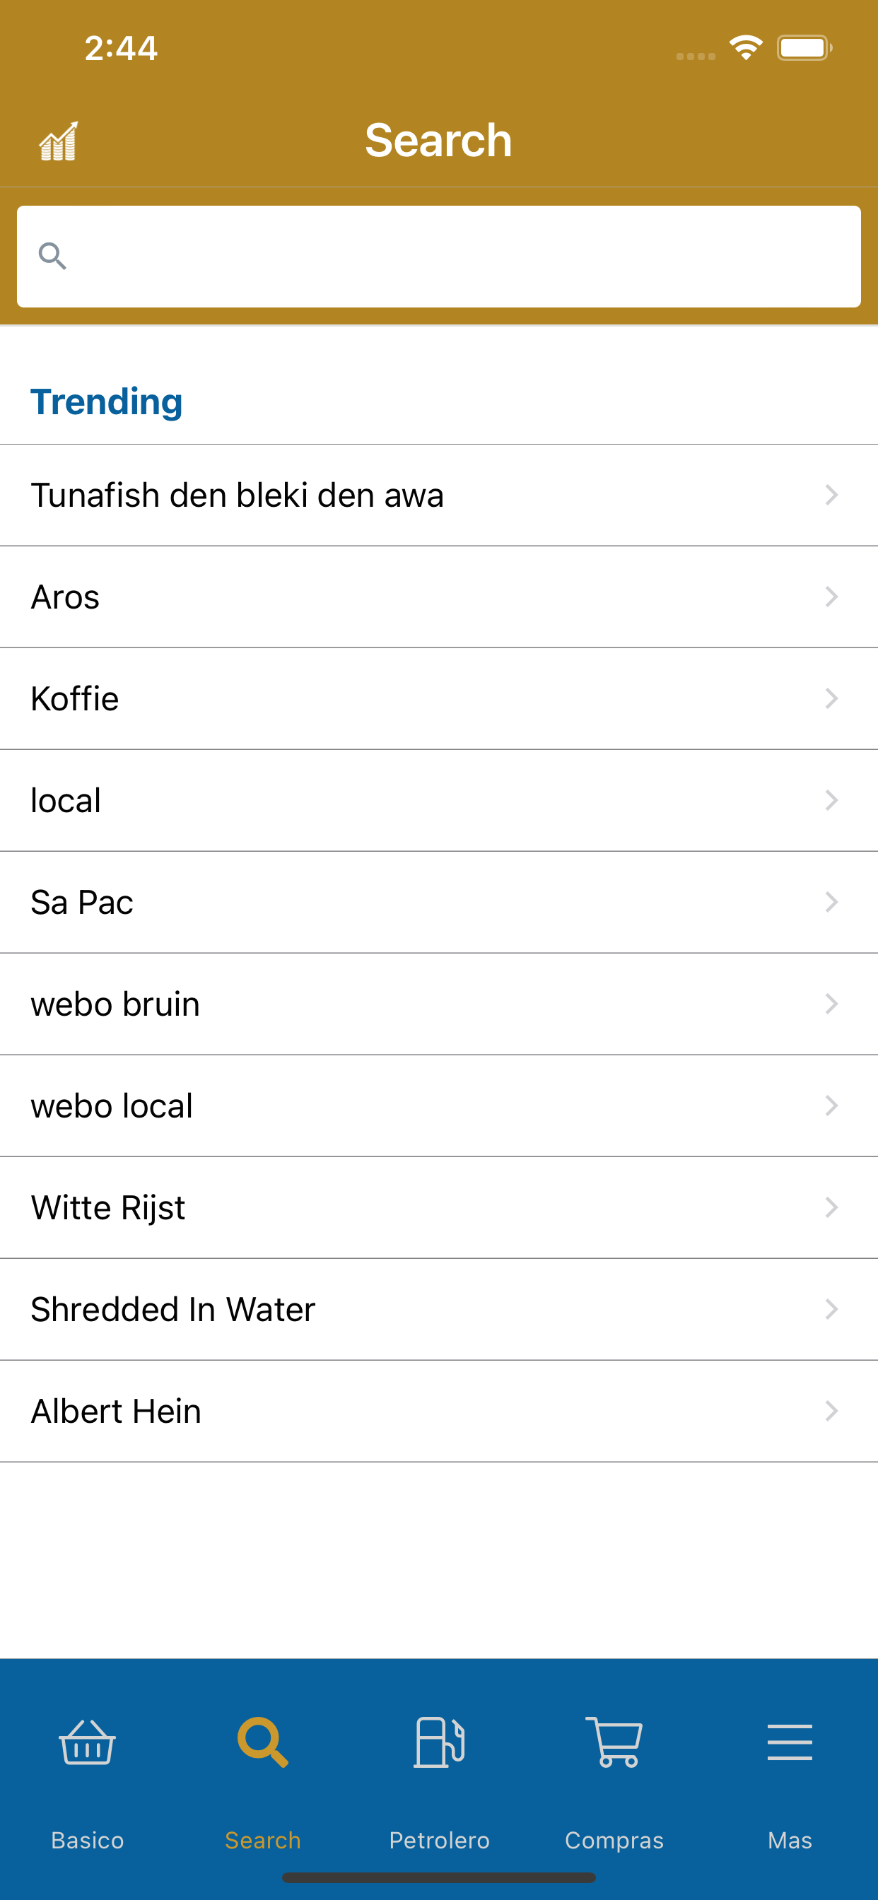Select trending search Witte Rijst
This screenshot has height=1900, width=878.
(x=439, y=1207)
